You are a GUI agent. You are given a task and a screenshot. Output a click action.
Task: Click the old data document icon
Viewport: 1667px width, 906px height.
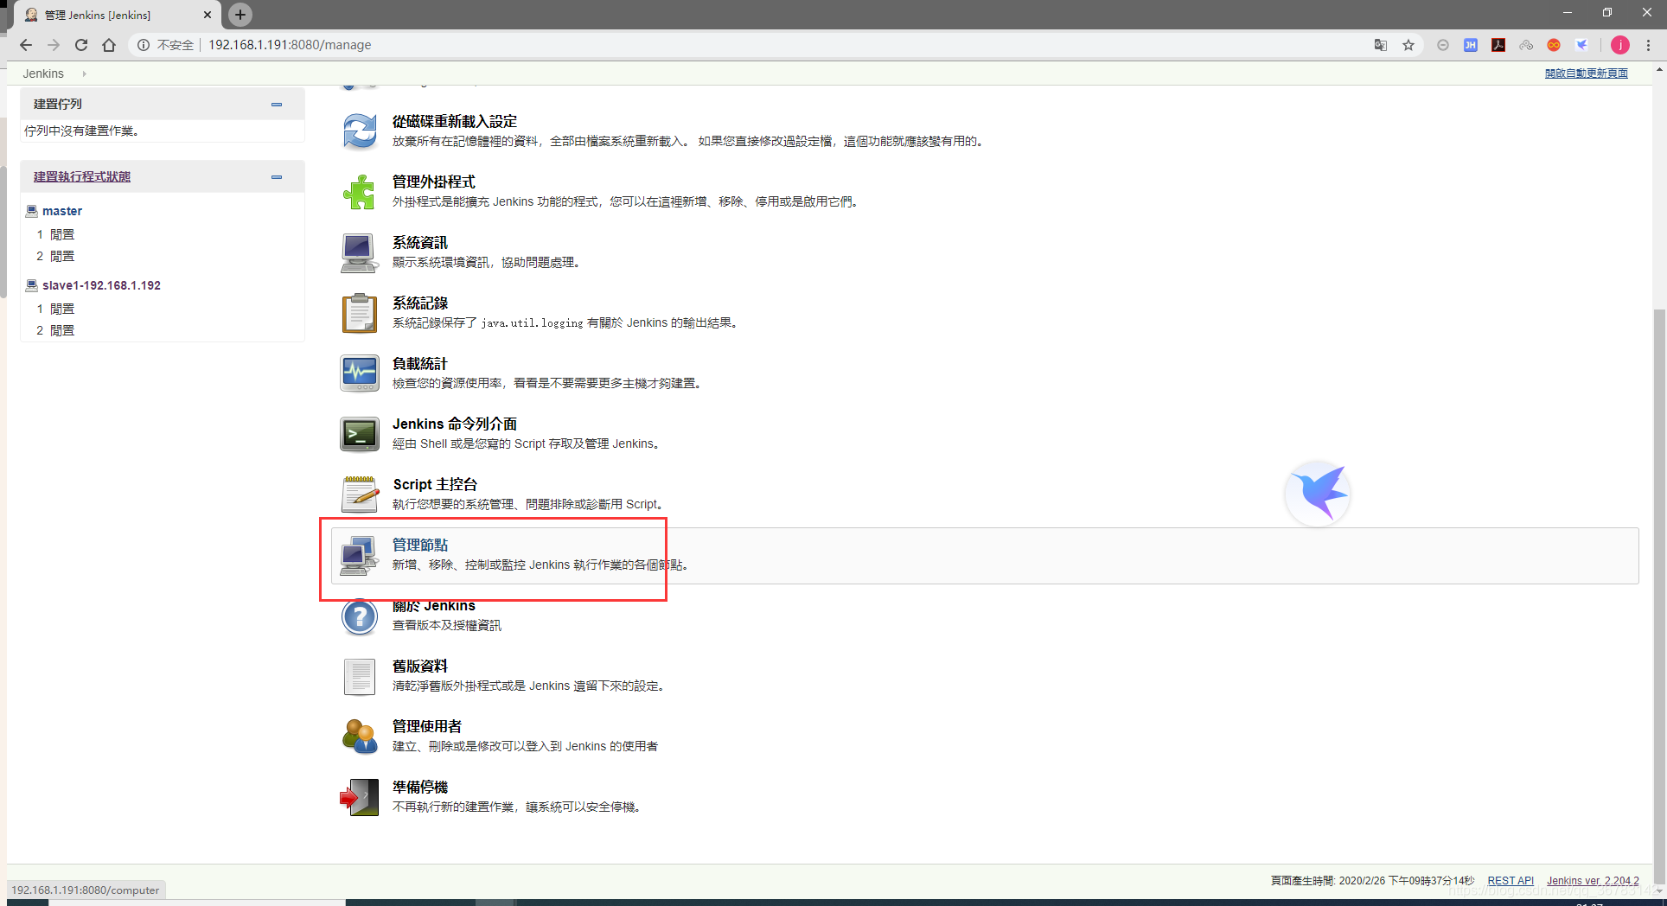360,677
